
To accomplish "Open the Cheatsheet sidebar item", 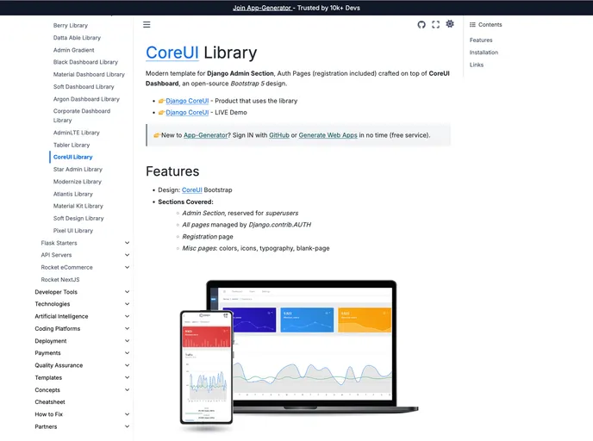I will (x=50, y=401).
